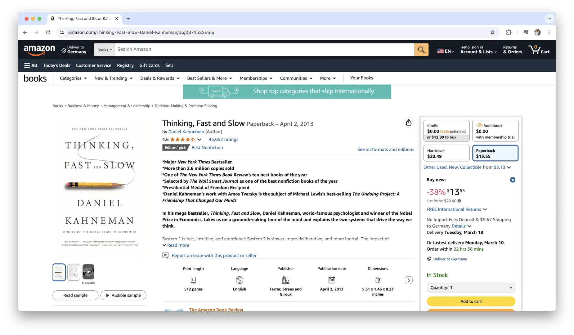
Task: Open the 6 videos thumbnail
Action: click(x=88, y=272)
